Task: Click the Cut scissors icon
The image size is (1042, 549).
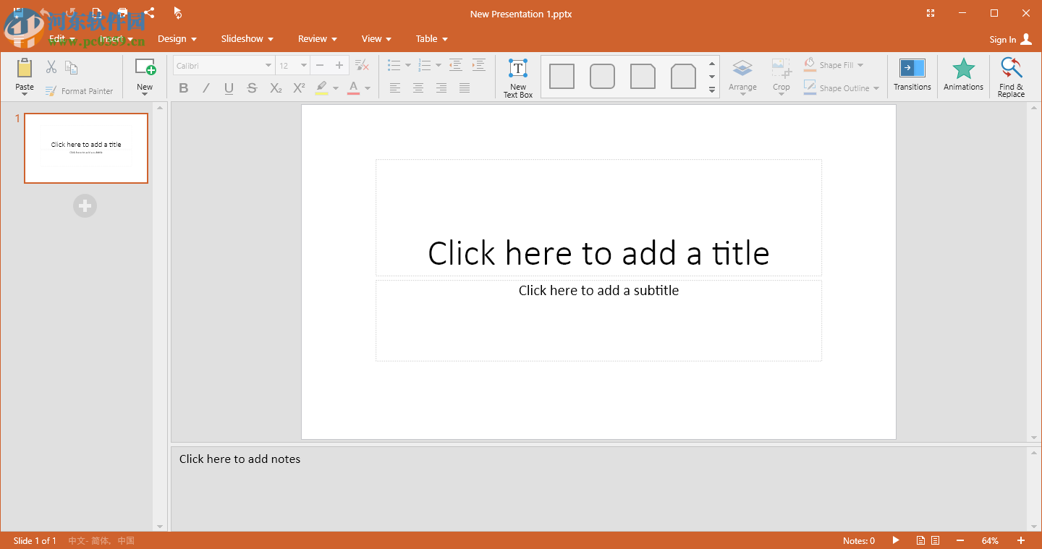Action: coord(51,67)
